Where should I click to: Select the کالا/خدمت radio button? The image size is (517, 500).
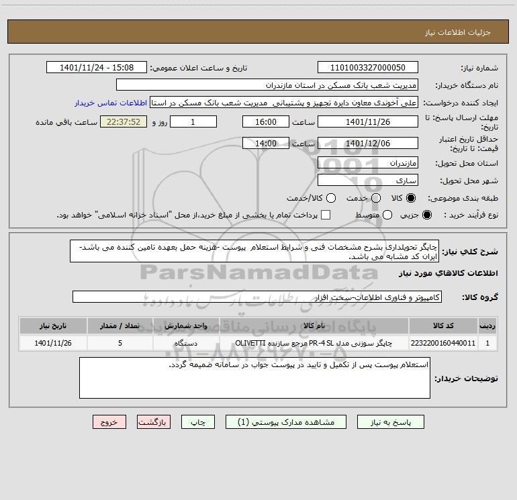pos(331,198)
